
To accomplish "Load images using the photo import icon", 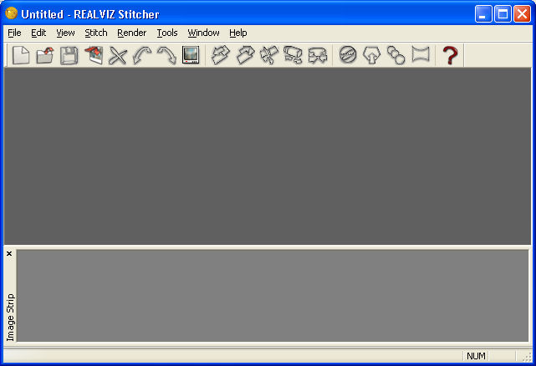I will [x=94, y=55].
